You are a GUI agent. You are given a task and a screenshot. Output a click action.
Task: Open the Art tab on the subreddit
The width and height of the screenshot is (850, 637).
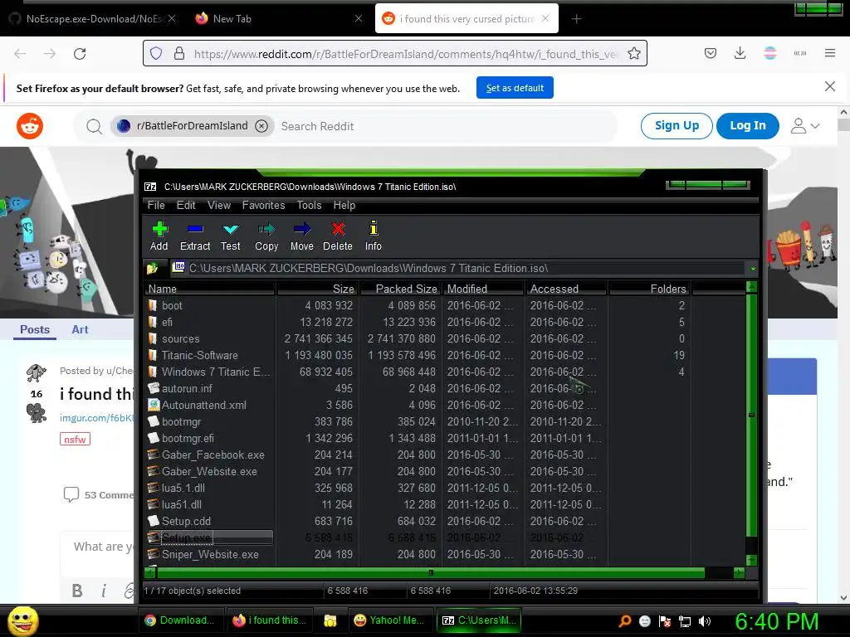click(x=81, y=329)
